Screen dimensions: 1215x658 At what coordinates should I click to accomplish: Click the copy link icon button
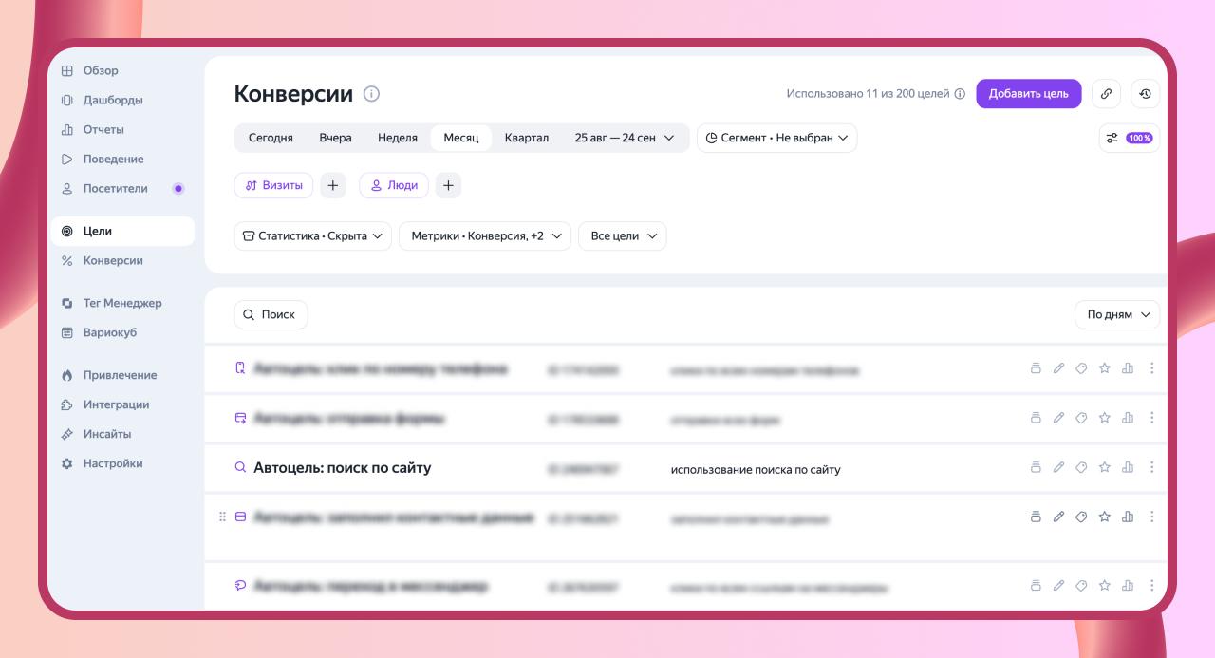tap(1106, 94)
